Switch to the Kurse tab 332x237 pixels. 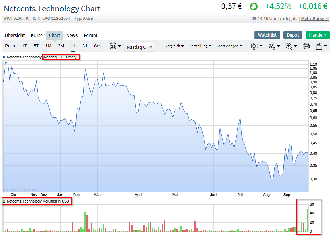coord(37,35)
